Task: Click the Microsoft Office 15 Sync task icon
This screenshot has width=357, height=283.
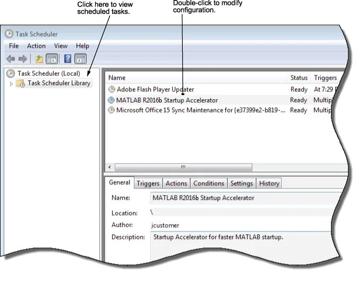Action: click(x=111, y=110)
